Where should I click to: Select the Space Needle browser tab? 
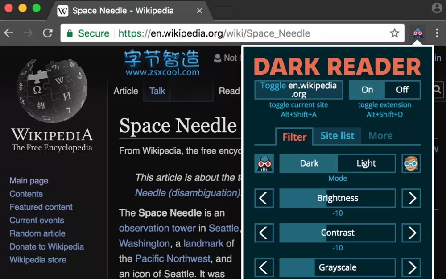tap(129, 11)
